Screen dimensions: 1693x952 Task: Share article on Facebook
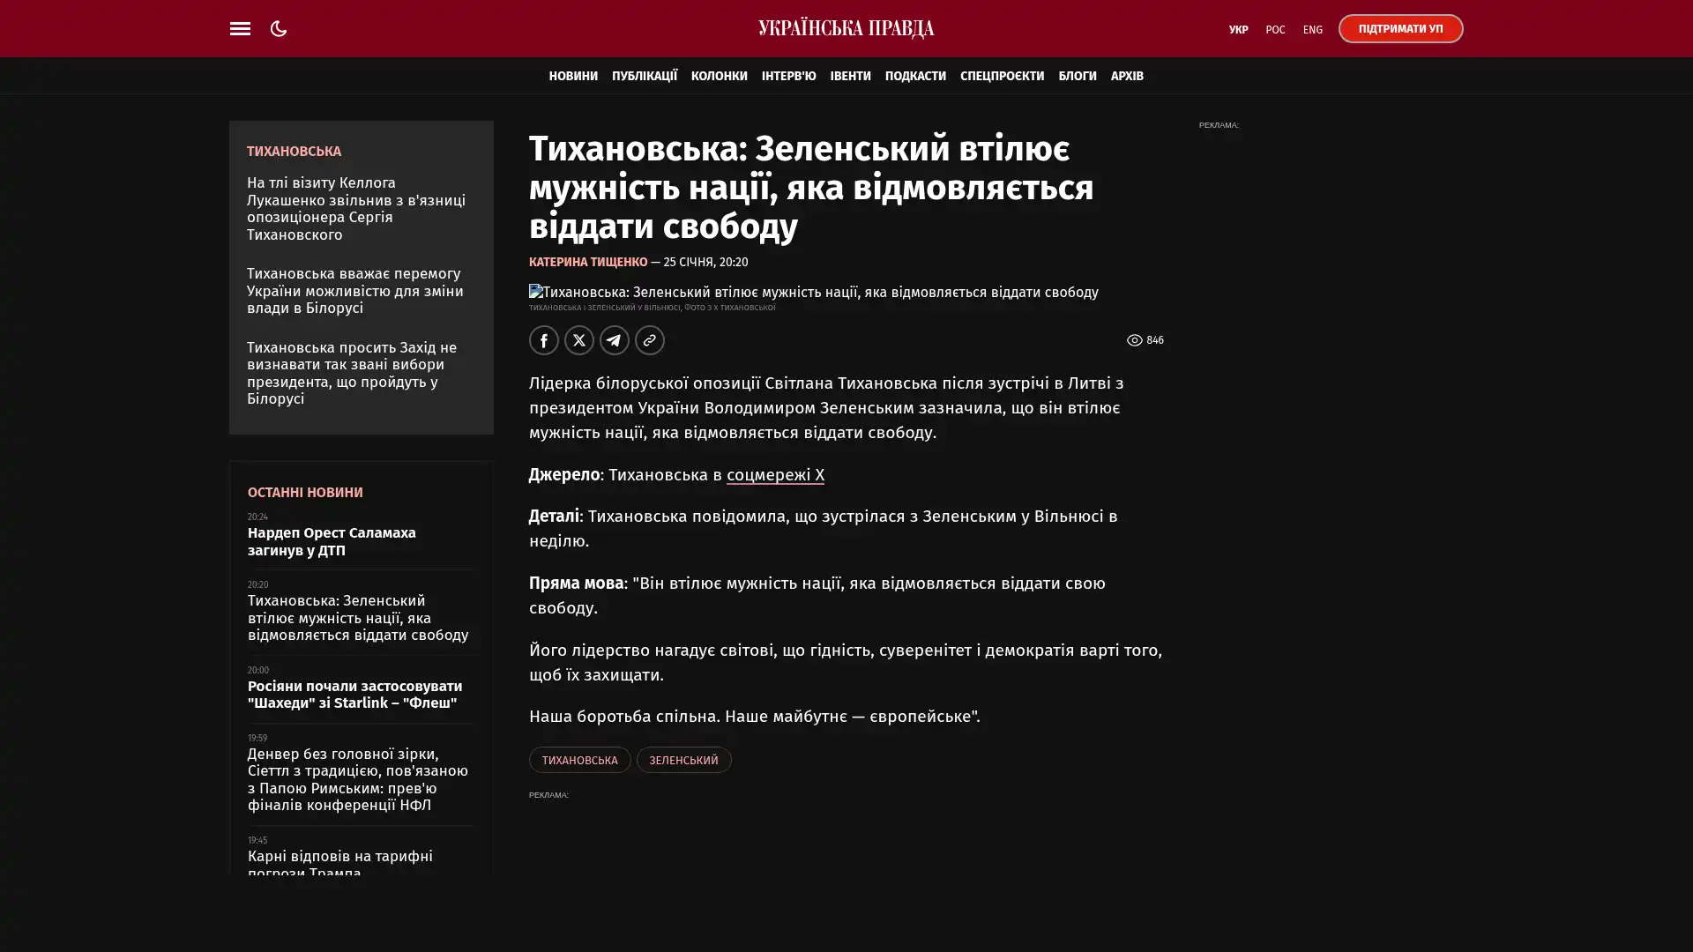[x=543, y=340]
